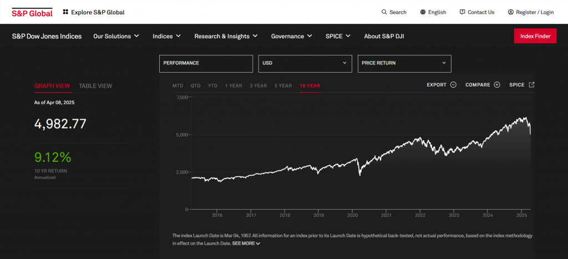Expand the Our Solutions menu
Image resolution: width=568 pixels, height=259 pixels.
pyautogui.click(x=116, y=36)
